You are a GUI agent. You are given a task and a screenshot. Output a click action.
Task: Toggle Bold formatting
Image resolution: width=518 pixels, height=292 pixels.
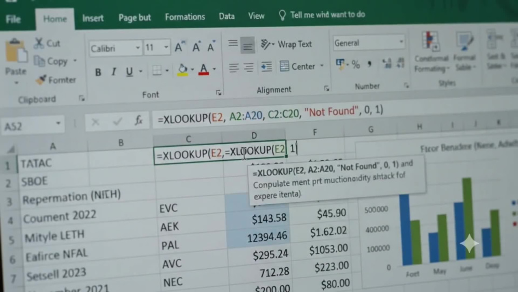(98, 72)
